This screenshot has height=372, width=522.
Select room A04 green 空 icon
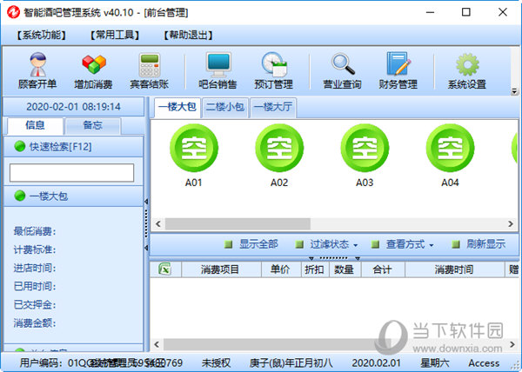click(450, 148)
